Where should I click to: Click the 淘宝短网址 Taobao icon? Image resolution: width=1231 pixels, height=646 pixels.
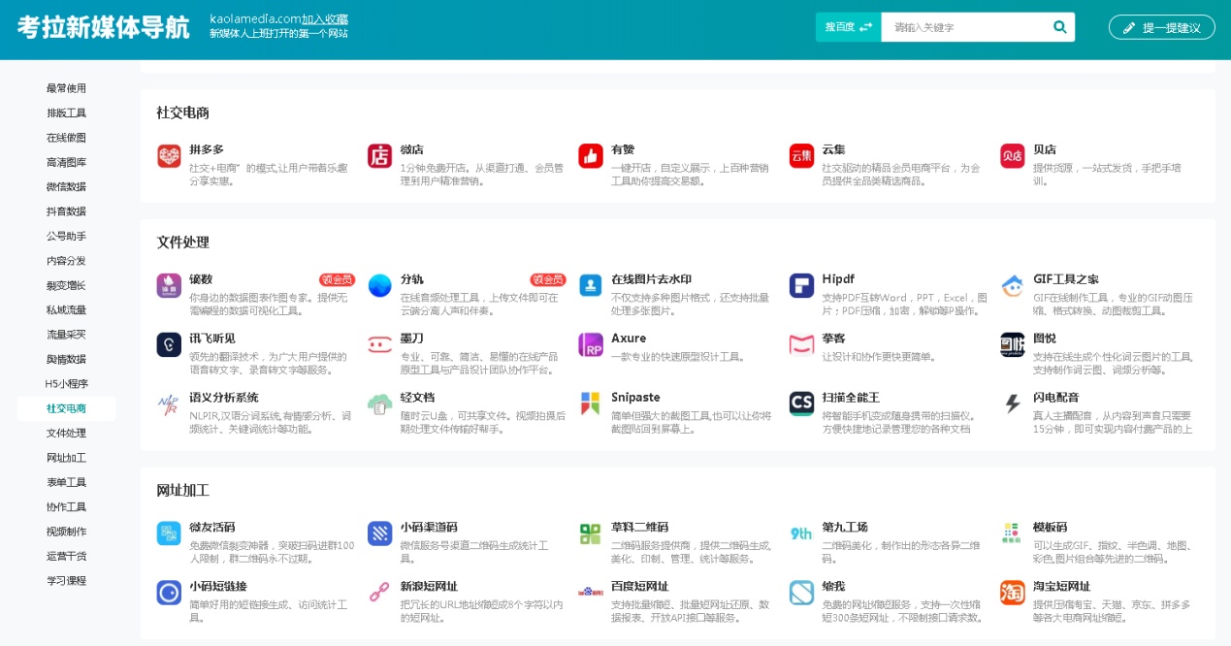(x=1012, y=592)
